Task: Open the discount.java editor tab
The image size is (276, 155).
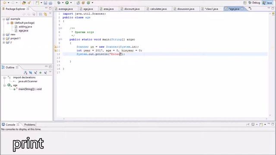Action: (x=132, y=9)
